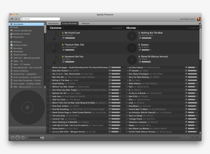Viewport: 210px width, 154px height.
Task: Share Los Dias Intactos album
Action: (x=186, y=67)
